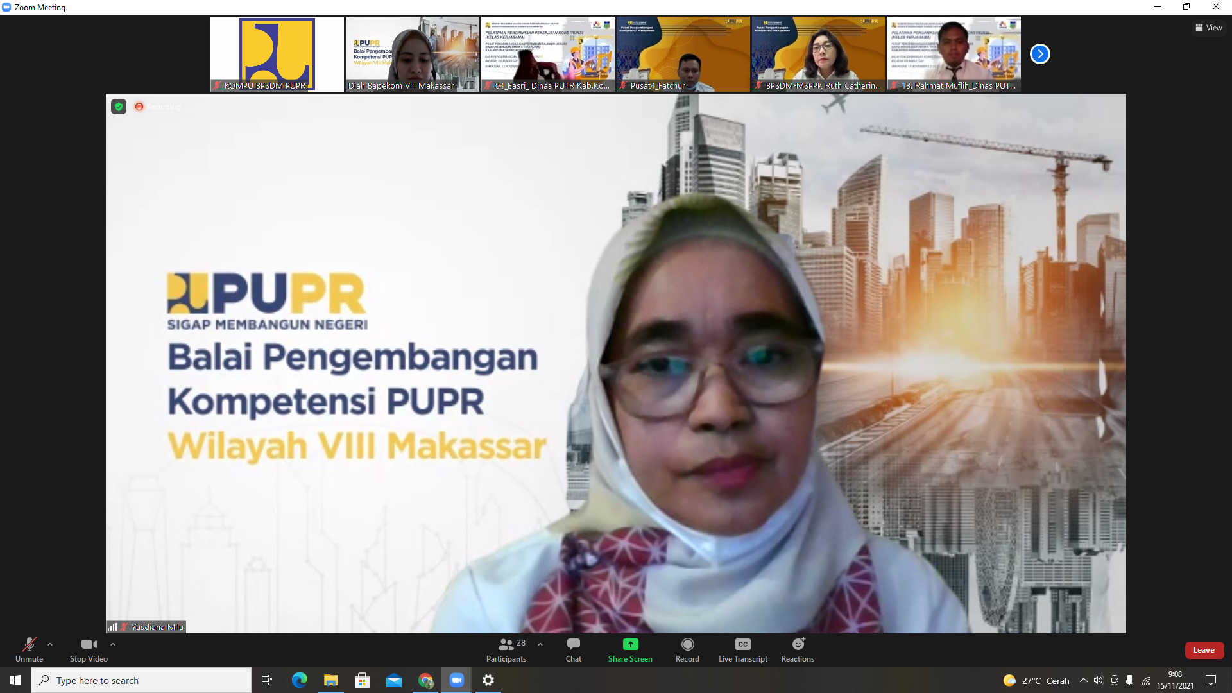Switch to Zoom taskbar icon
The image size is (1232, 693).
click(x=457, y=680)
